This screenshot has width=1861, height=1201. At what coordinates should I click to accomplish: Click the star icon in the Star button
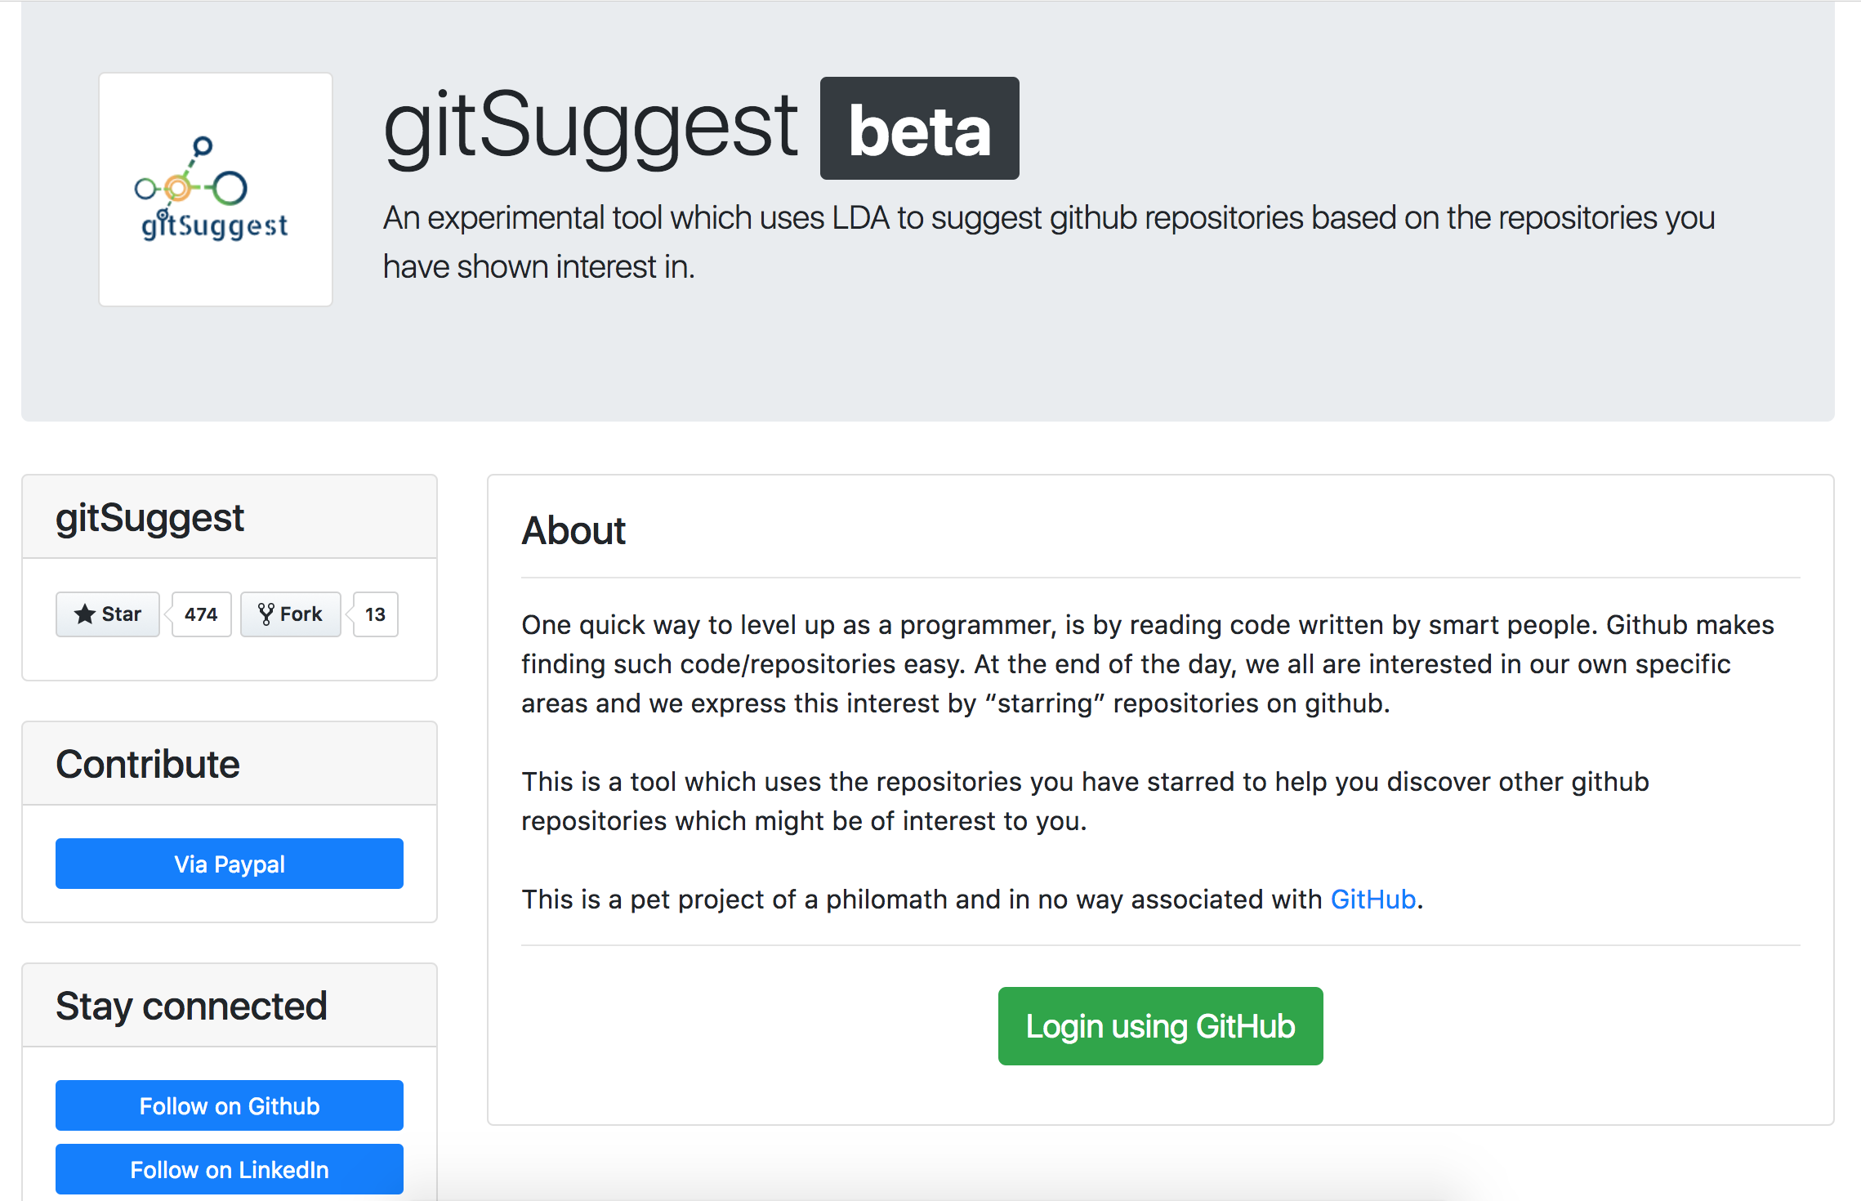pyautogui.click(x=86, y=614)
